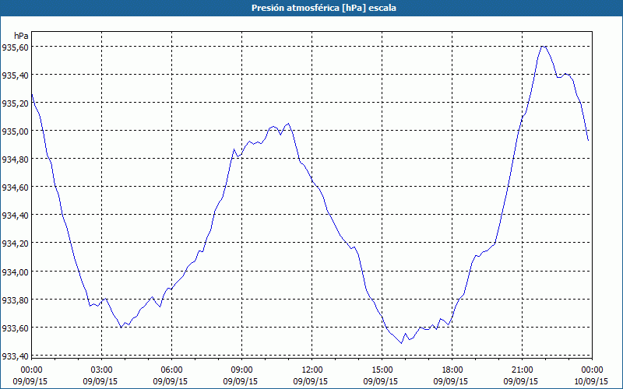Select the 933,40 y-axis value

tap(15, 356)
